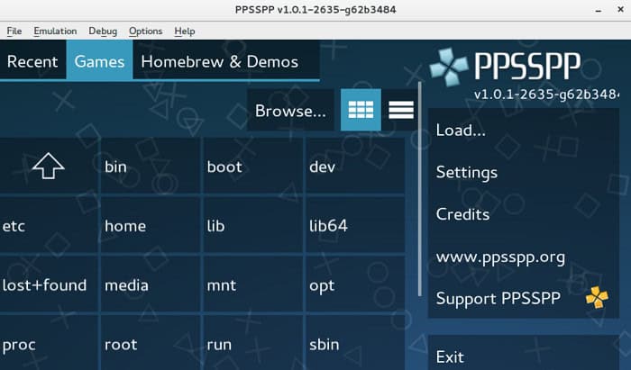The height and width of the screenshot is (370, 631).
Task: Show the Credits screen
Action: point(523,214)
